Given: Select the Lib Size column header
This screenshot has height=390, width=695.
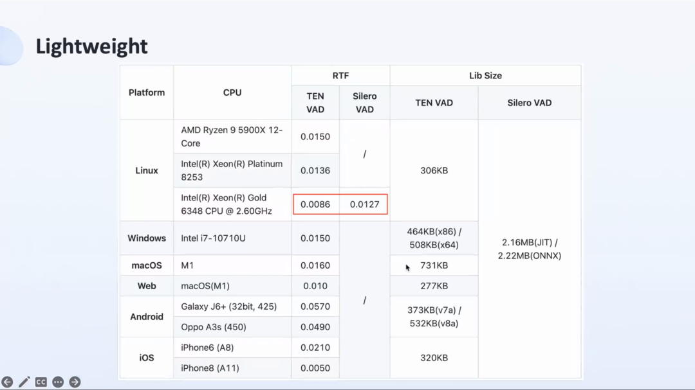Looking at the screenshot, I should [x=485, y=76].
